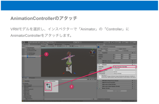159x104 pixels.
Task: Toggle Blinker script enabled checkbox
Action: click(x=101, y=88)
